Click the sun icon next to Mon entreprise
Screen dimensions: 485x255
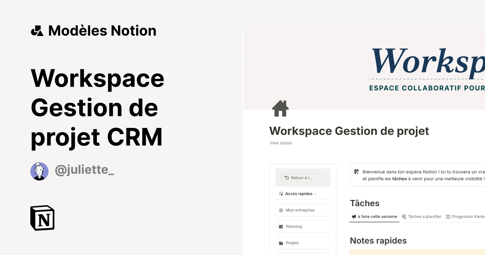[281, 210]
